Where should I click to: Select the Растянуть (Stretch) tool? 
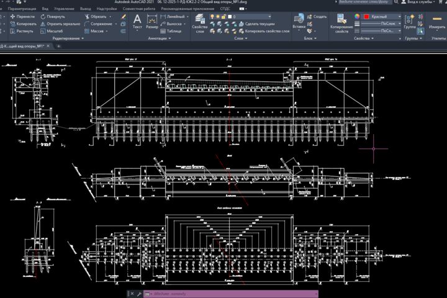tap(22, 31)
